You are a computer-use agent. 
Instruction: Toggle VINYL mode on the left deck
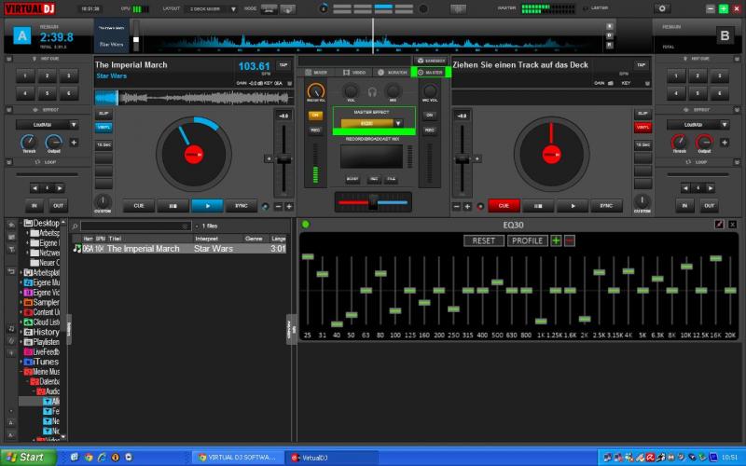tap(103, 126)
